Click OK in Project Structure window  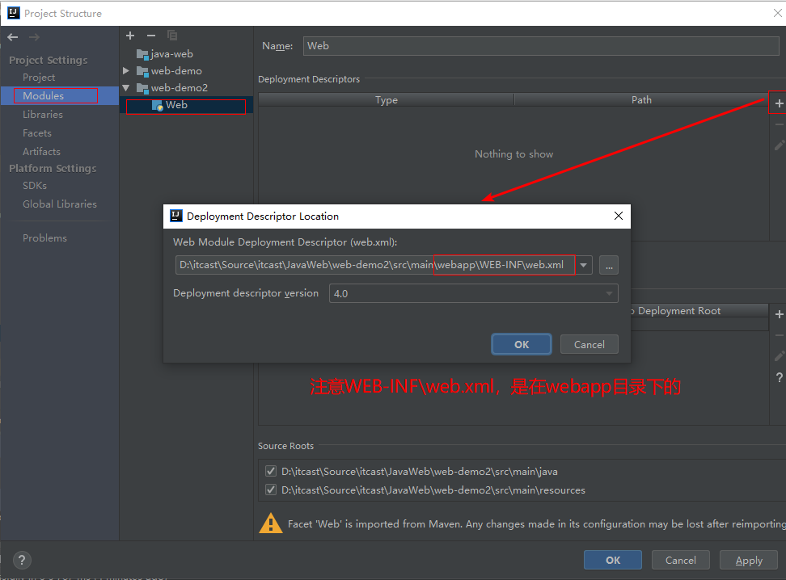tap(613, 560)
